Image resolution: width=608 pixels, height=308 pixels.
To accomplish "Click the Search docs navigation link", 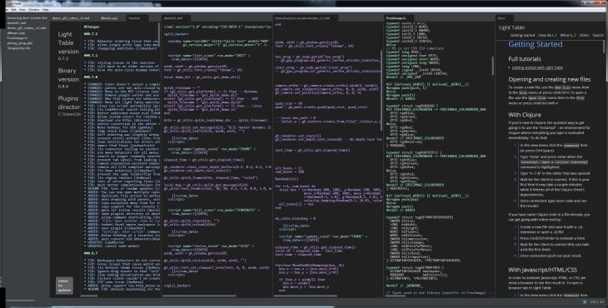I will [598, 35].
